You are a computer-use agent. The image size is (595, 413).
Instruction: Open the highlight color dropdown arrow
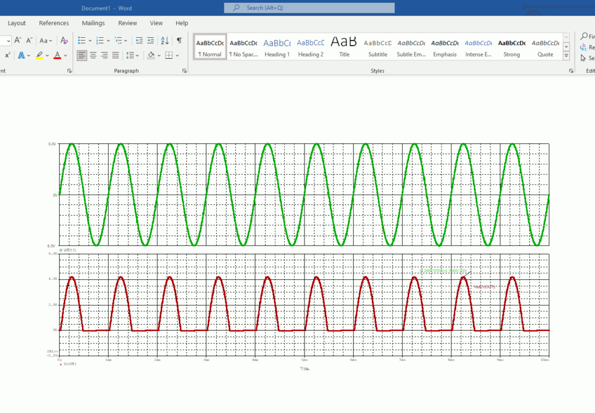[48, 55]
